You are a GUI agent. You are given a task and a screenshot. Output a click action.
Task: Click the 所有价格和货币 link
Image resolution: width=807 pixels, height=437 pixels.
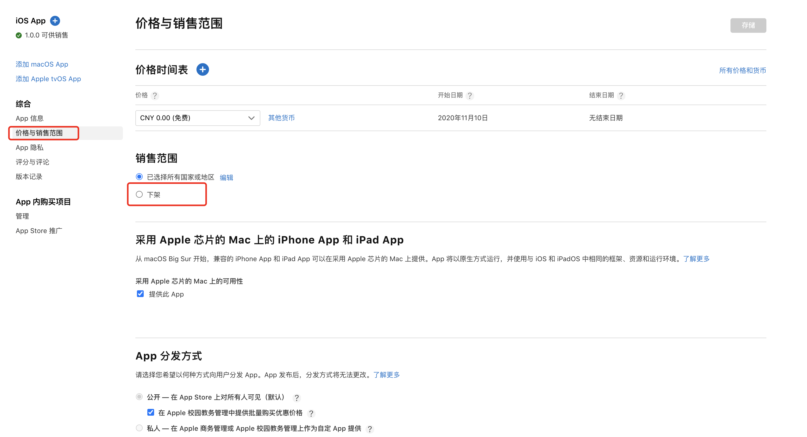click(742, 70)
